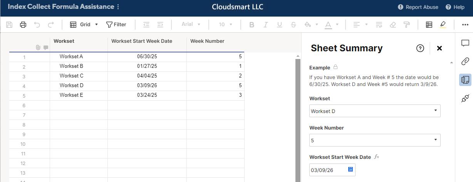Screen dimensions: 473x182
Task: Click the Print icon in toolbar
Action: coord(23,25)
